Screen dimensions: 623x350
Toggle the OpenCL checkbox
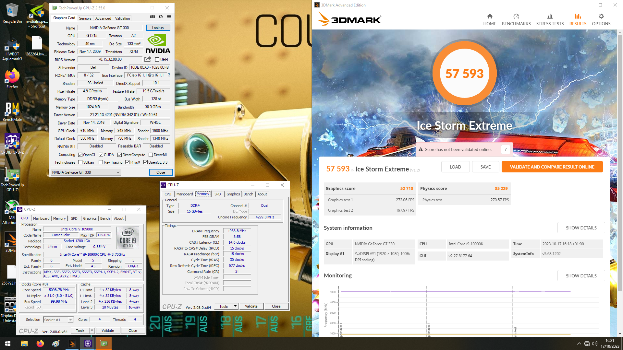click(80, 155)
